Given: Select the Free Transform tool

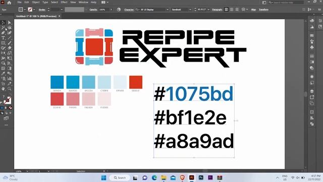Looking at the screenshot, I should click(x=10, y=58).
